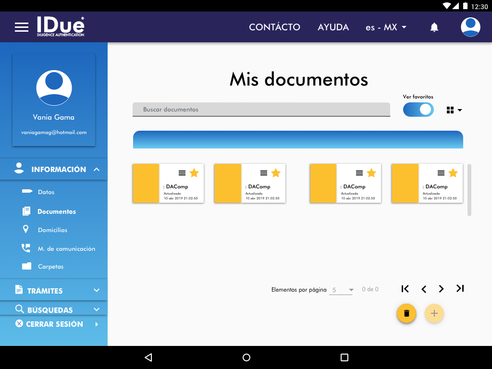The image size is (492, 369).
Task: Click the CONTÁCTO header link
Action: point(274,27)
